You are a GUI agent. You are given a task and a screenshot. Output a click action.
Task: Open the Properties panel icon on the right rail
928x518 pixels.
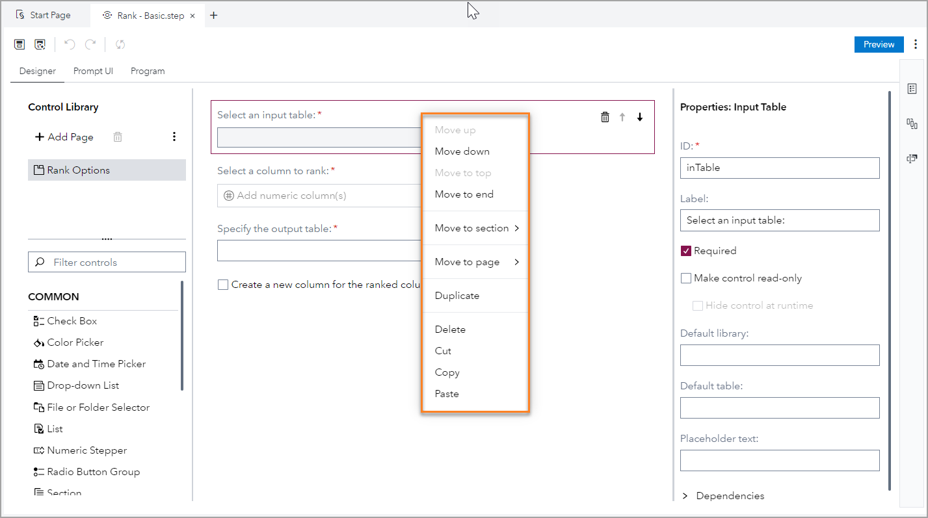(913, 88)
